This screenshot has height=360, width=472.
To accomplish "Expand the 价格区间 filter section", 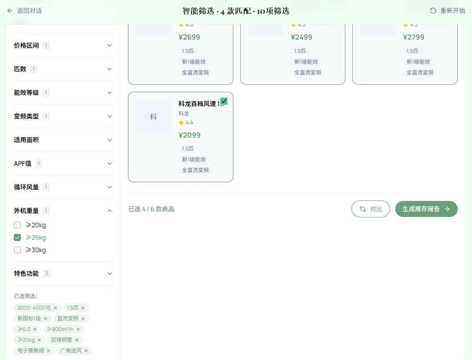I will coord(63,45).
